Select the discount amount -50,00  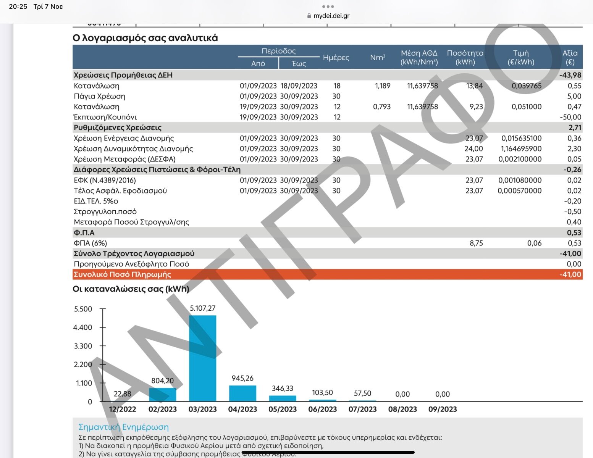570,117
